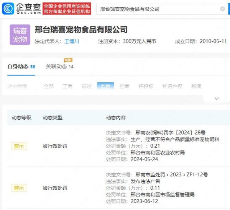Image resolution: width=230 pixels, height=210 pixels.
Task: Click the VIP badge icon
Action: pos(68,60)
